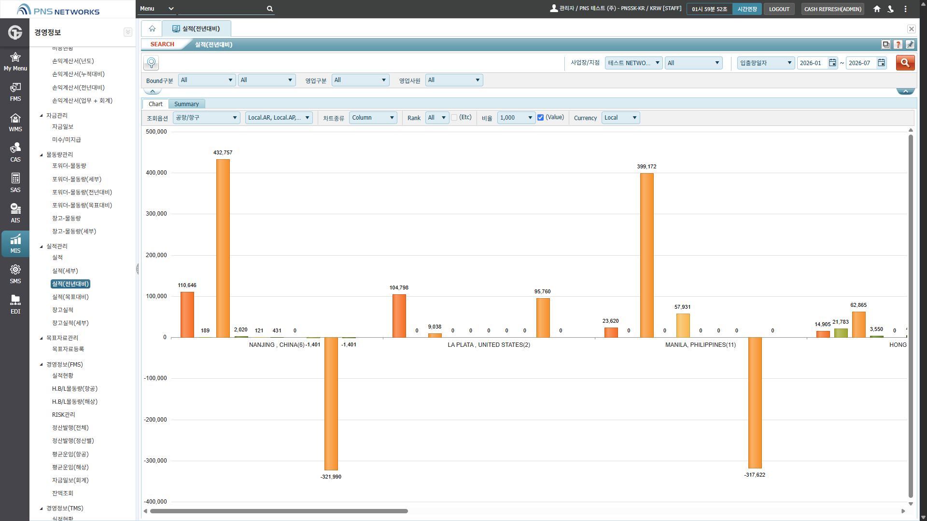The width and height of the screenshot is (927, 521).
Task: Open the SAS calculator icon
Action: click(15, 183)
